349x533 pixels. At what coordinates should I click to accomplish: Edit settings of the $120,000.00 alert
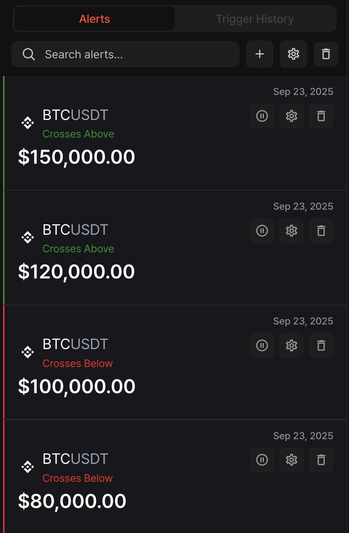[x=291, y=231]
